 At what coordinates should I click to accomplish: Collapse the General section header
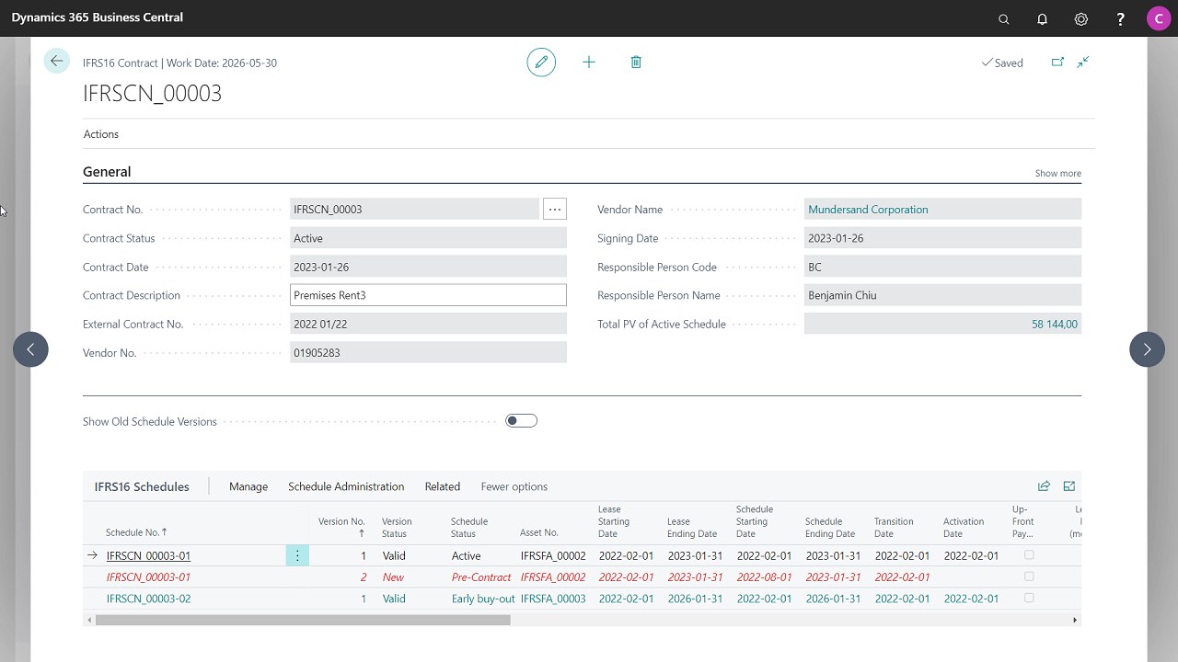click(107, 172)
